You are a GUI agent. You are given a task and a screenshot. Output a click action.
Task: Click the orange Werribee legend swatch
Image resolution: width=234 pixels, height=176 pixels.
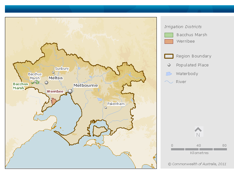coord(169,41)
